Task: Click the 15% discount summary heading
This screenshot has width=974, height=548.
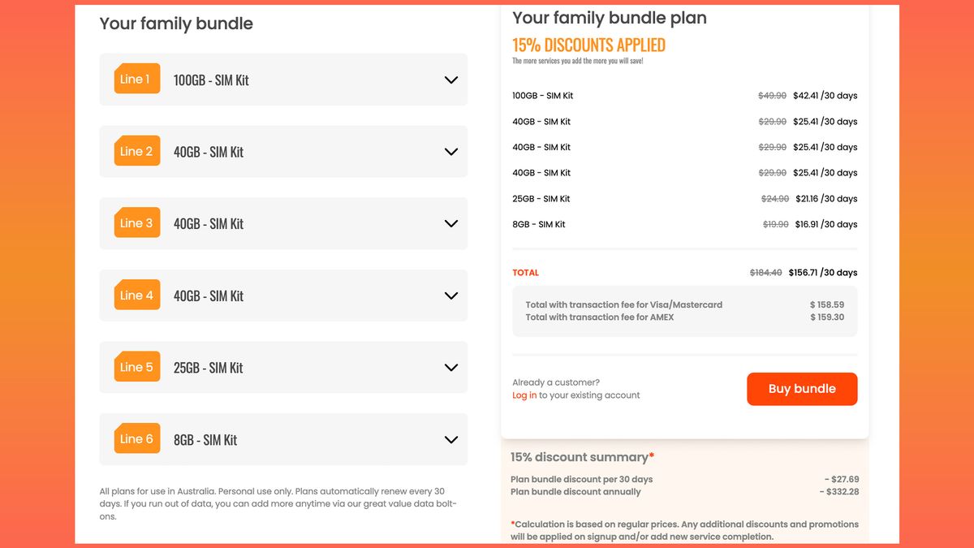Action: click(x=582, y=457)
